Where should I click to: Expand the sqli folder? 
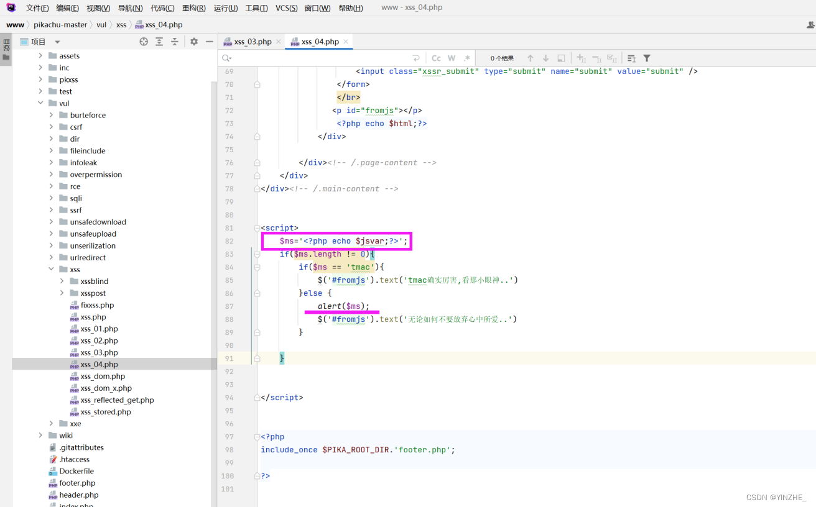tap(52, 198)
